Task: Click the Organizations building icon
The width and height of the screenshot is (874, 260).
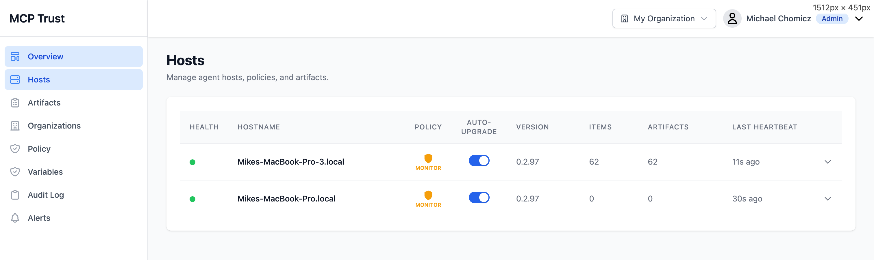Action: tap(15, 125)
